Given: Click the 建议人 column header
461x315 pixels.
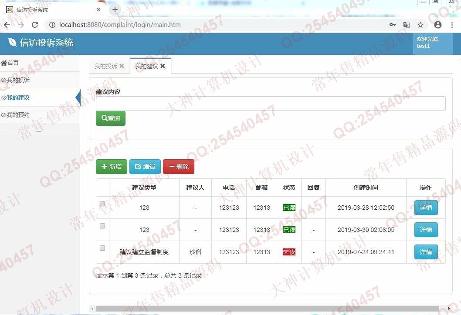Looking at the screenshot, I should click(x=195, y=188).
